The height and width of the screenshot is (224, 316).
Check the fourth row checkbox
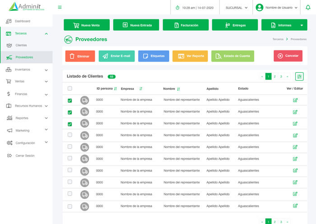point(70,134)
